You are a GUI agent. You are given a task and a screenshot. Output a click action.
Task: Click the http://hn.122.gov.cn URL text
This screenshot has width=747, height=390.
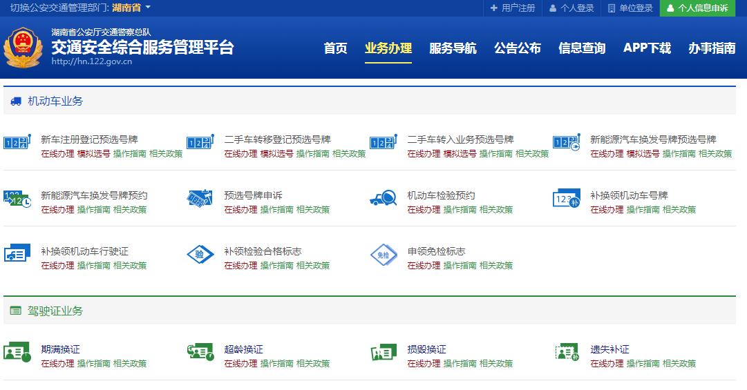[91, 61]
